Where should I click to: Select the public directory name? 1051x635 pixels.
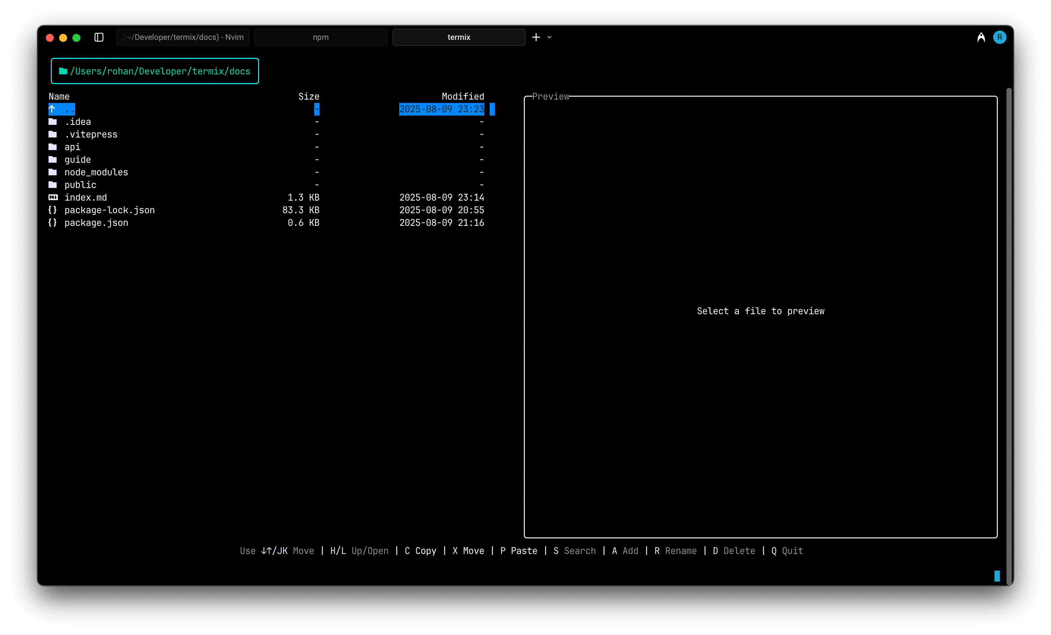[81, 185]
